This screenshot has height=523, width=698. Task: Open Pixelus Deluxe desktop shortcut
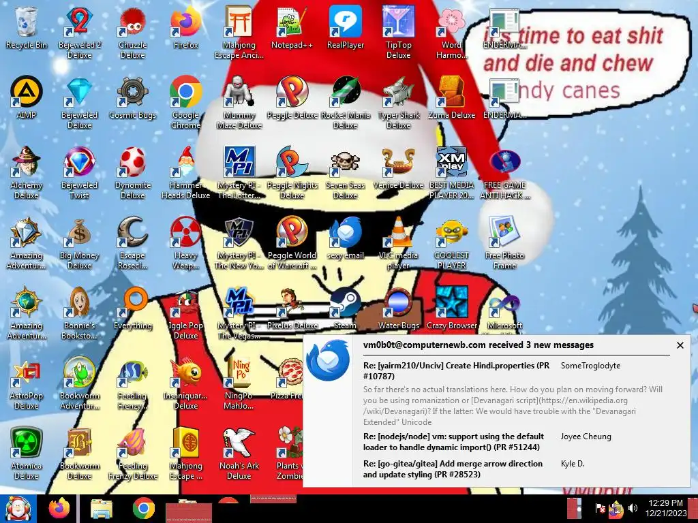tap(292, 308)
